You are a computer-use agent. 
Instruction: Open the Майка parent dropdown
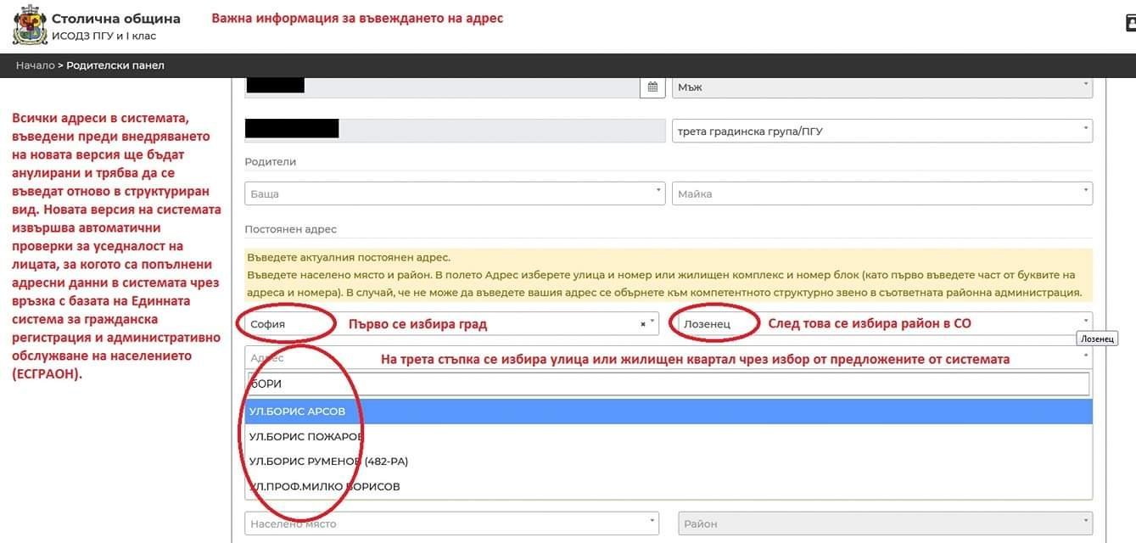coord(881,193)
